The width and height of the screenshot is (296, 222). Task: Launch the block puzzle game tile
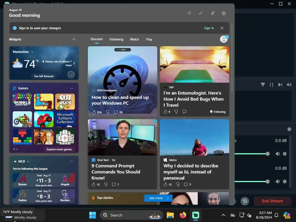(22, 137)
